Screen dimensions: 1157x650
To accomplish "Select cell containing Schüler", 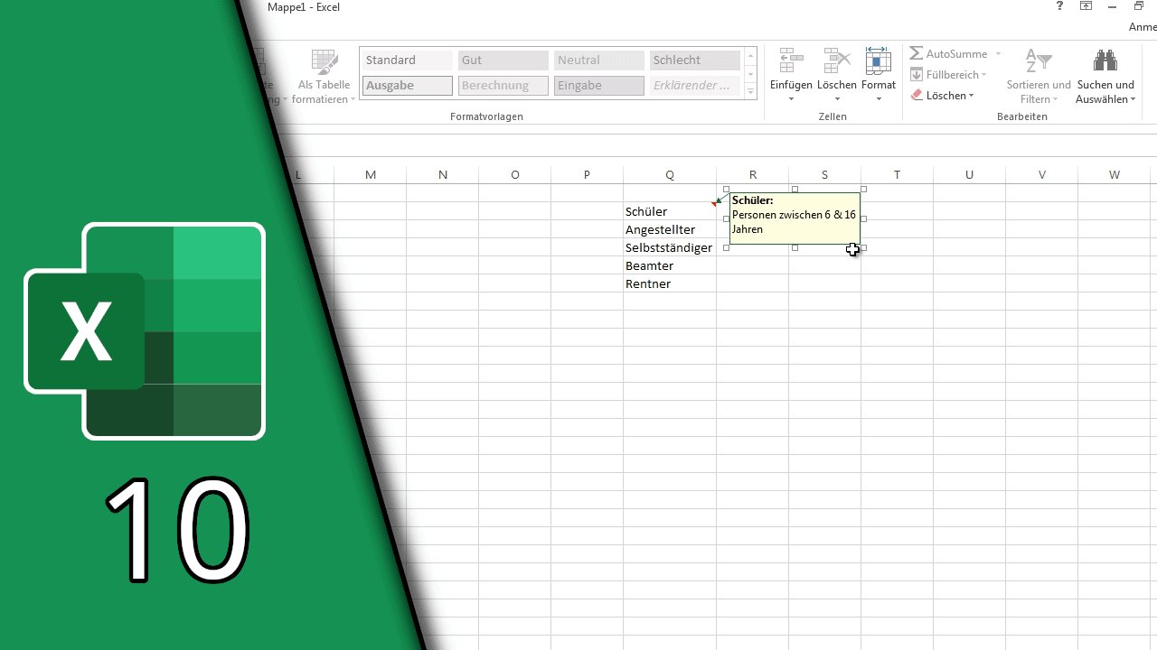I will click(x=670, y=211).
